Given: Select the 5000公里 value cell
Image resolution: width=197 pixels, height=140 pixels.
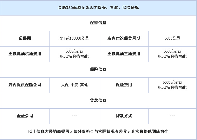Looking at the screenshot, I should tap(173, 38).
